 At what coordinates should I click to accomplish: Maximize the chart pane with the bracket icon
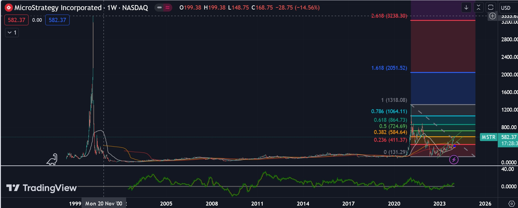click(x=491, y=7)
